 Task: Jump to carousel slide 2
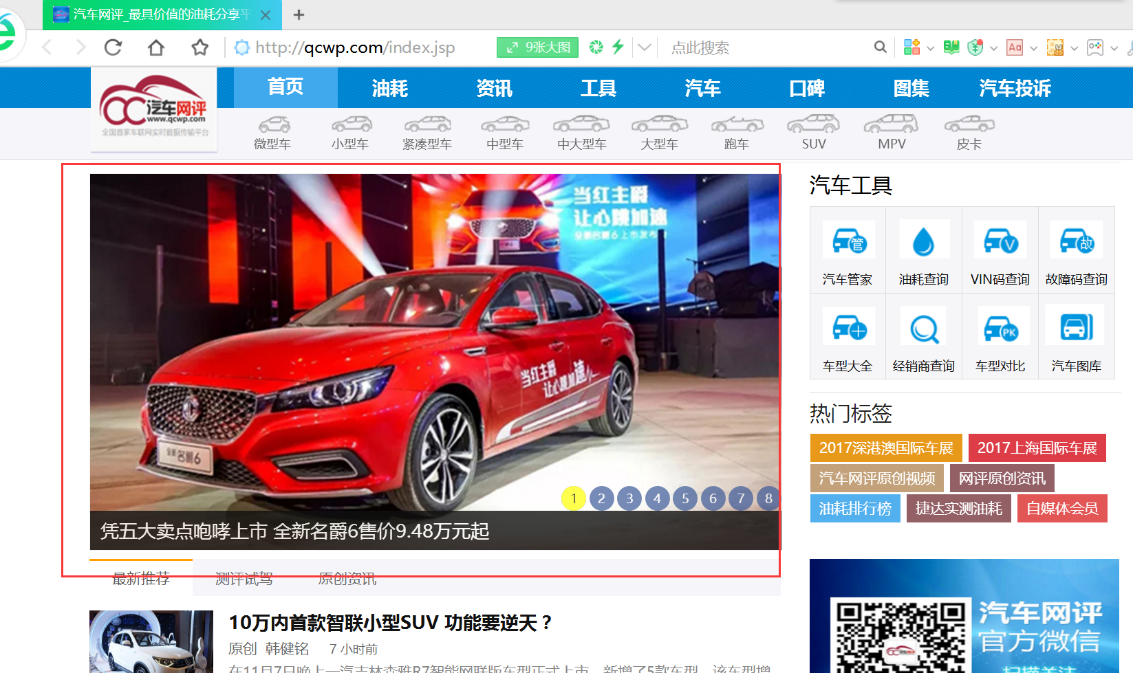click(601, 498)
